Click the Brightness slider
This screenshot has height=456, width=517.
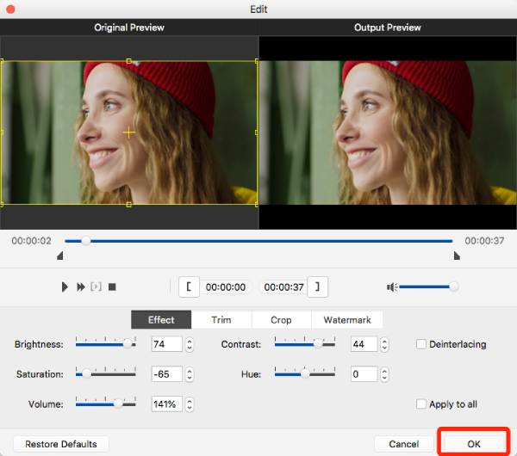point(105,344)
